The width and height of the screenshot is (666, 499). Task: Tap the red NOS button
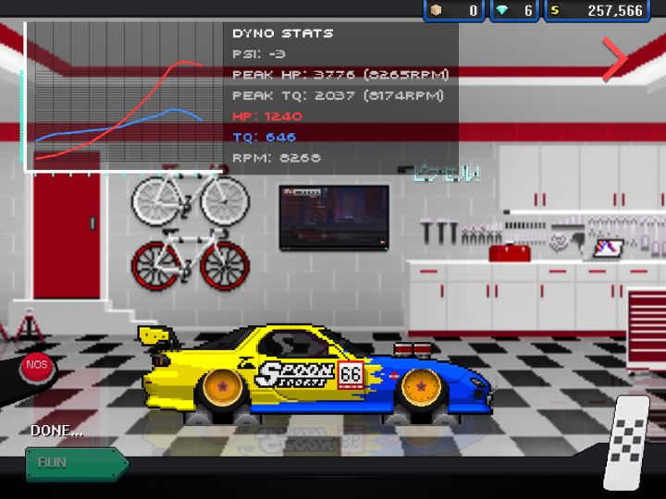coord(37,366)
